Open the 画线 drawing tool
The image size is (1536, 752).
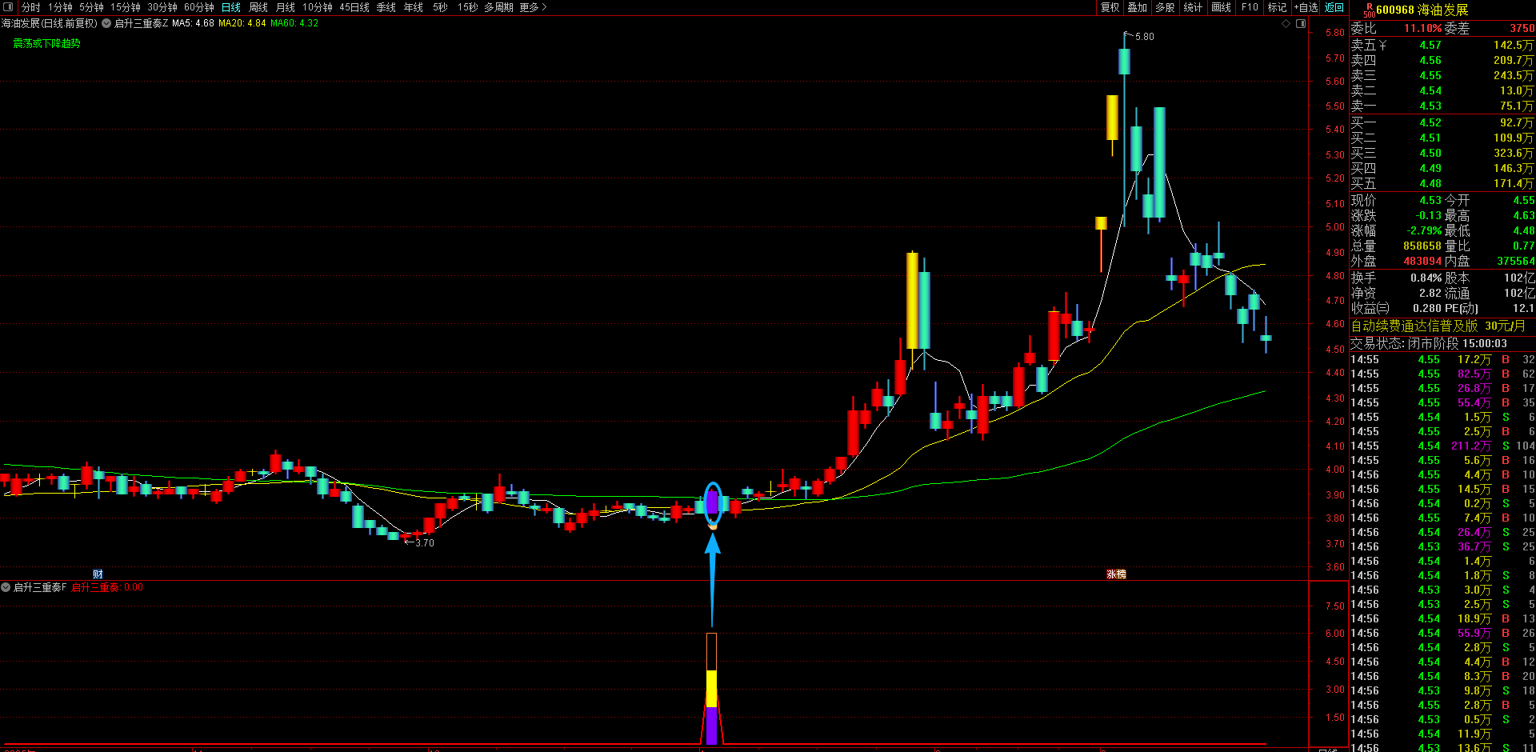(1222, 7)
